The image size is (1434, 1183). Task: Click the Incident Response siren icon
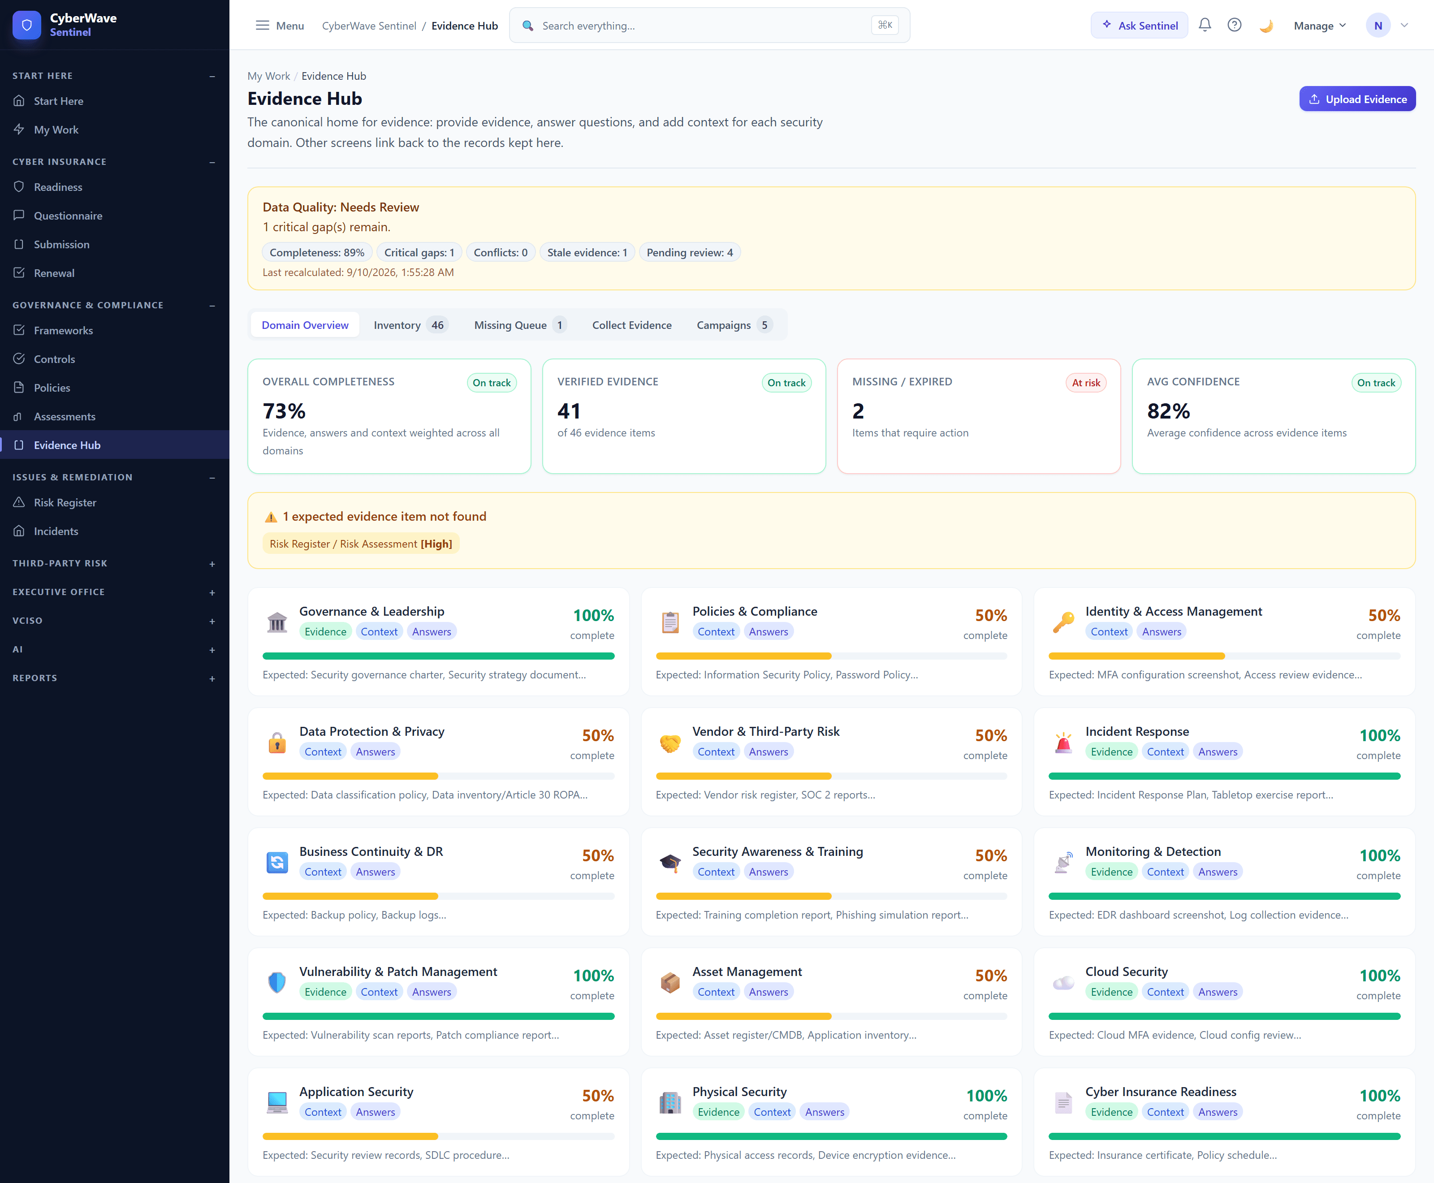(x=1063, y=742)
